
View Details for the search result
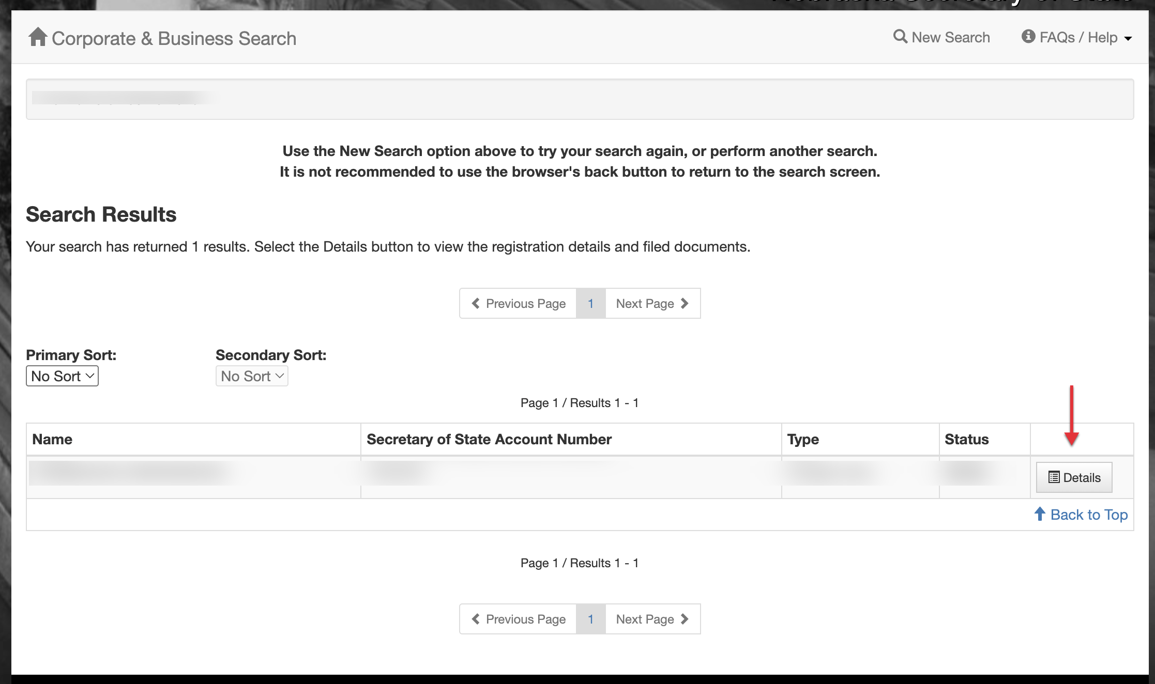pyautogui.click(x=1074, y=477)
